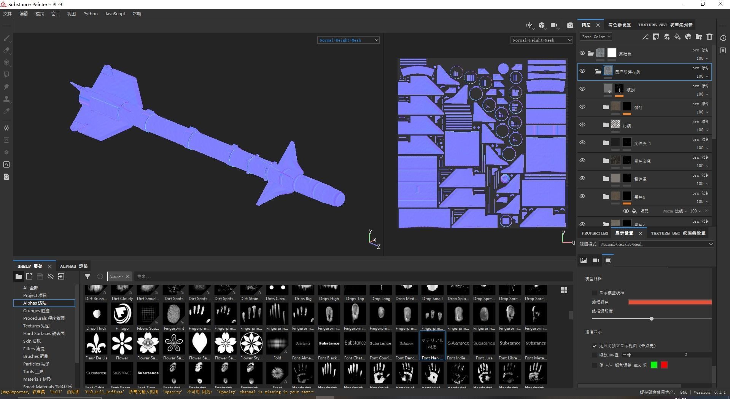Hide the 基础色 layer group
The image size is (730, 399).
pyautogui.click(x=582, y=53)
